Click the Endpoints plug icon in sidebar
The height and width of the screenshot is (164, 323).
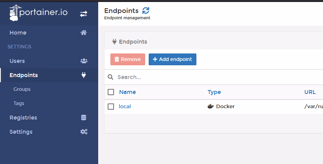84,75
